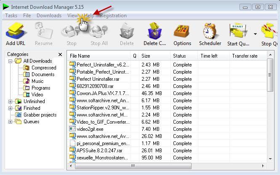280x175 pixels.
Task: Select the Documents category folder
Action: [43, 74]
